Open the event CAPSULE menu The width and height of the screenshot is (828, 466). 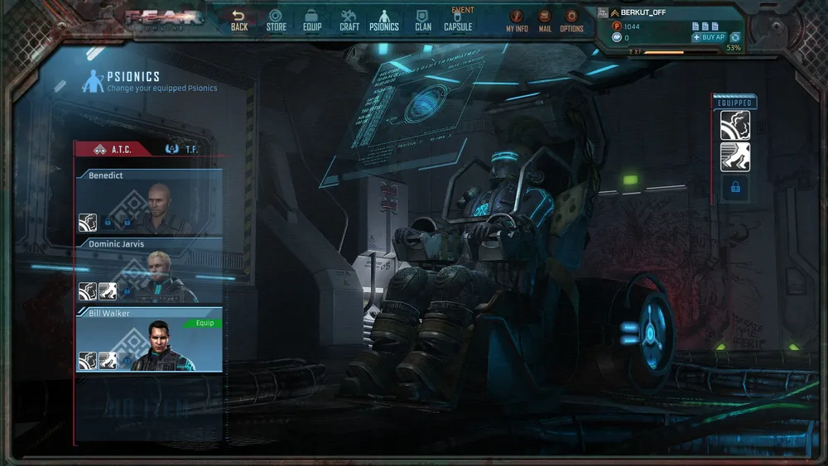(x=458, y=20)
